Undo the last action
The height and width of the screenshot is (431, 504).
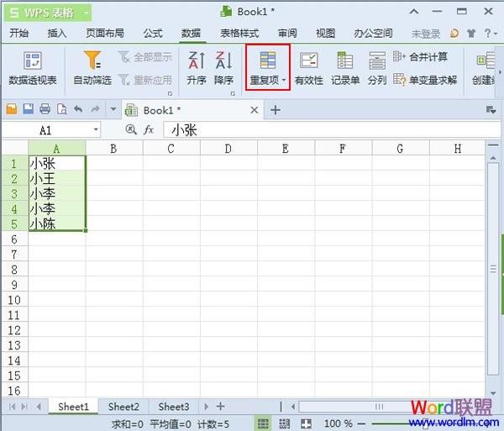78,109
